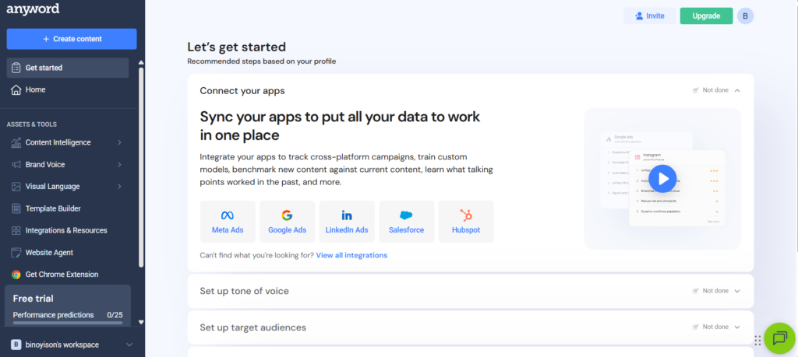Click the Get Chrome Extension icon
The height and width of the screenshot is (357, 798).
pyautogui.click(x=16, y=275)
